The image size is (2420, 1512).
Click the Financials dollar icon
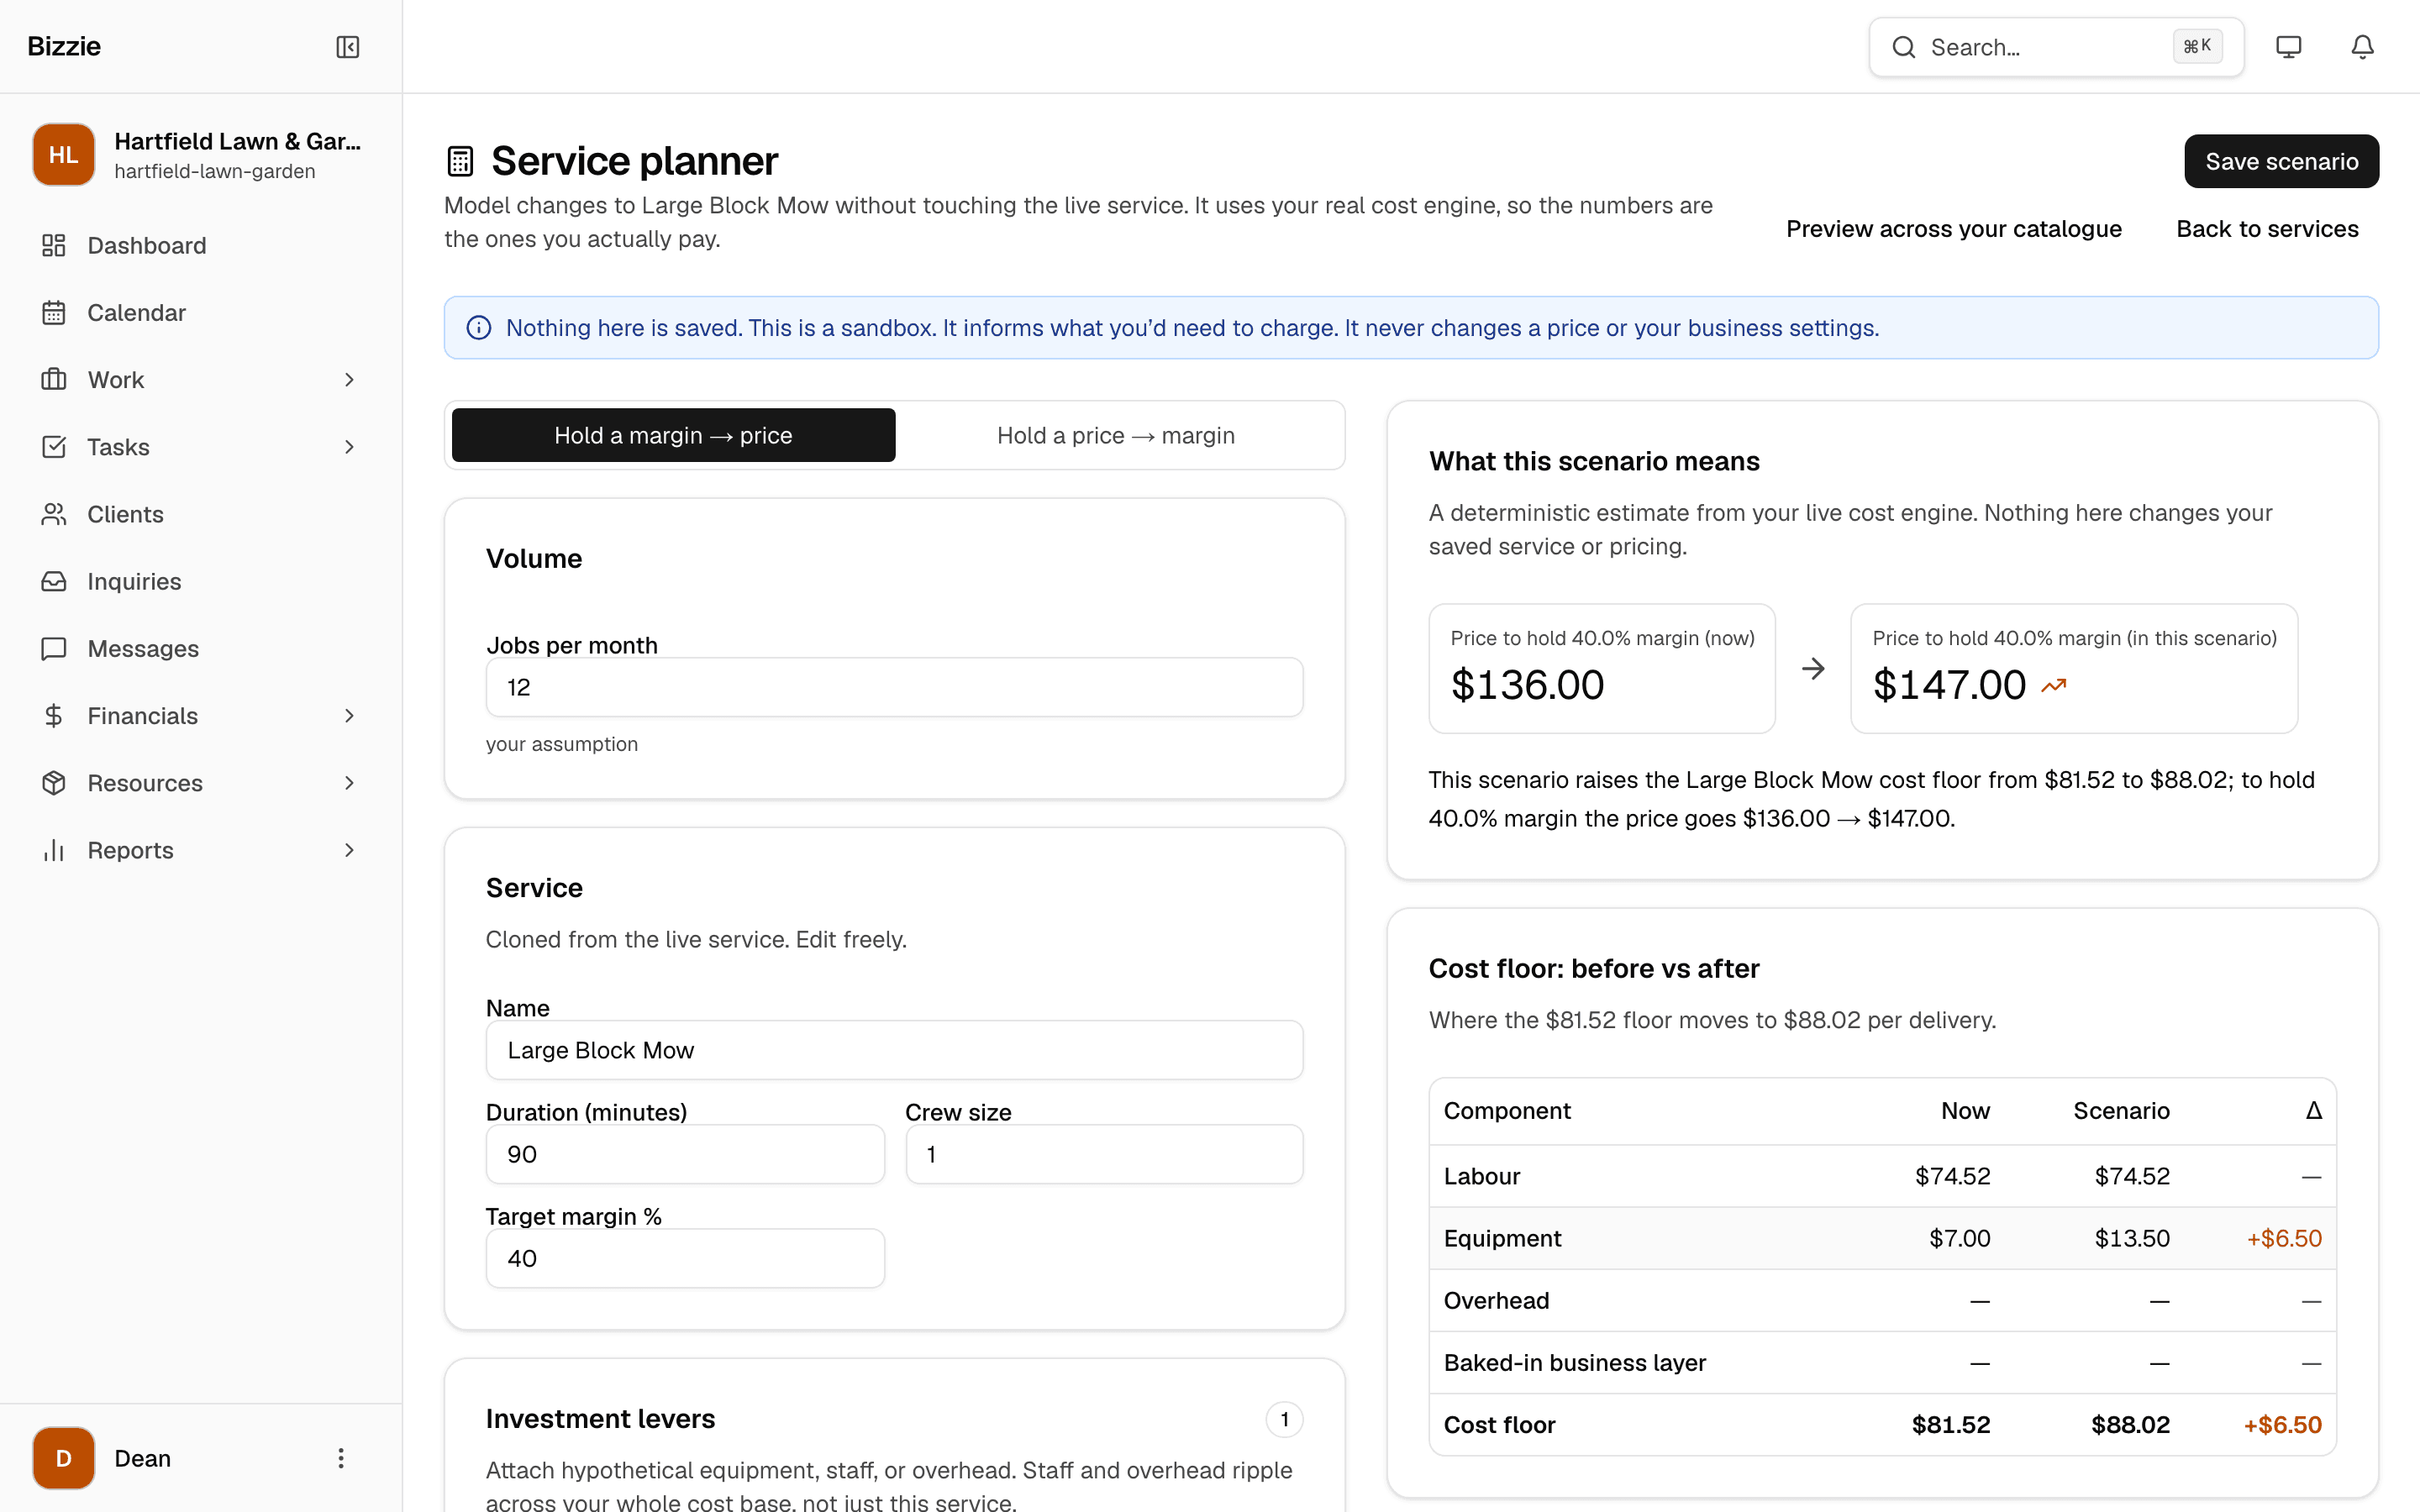tap(54, 716)
